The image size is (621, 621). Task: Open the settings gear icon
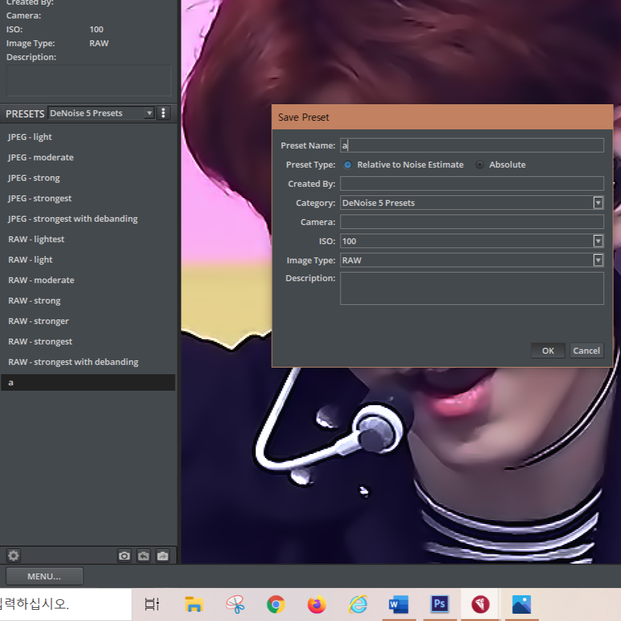pyautogui.click(x=13, y=555)
